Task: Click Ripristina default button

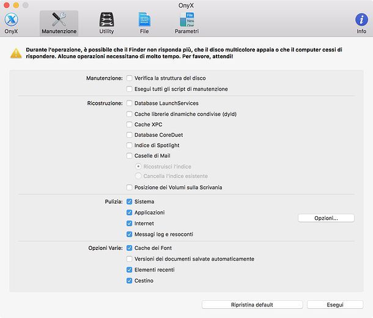Action: [x=252, y=305]
